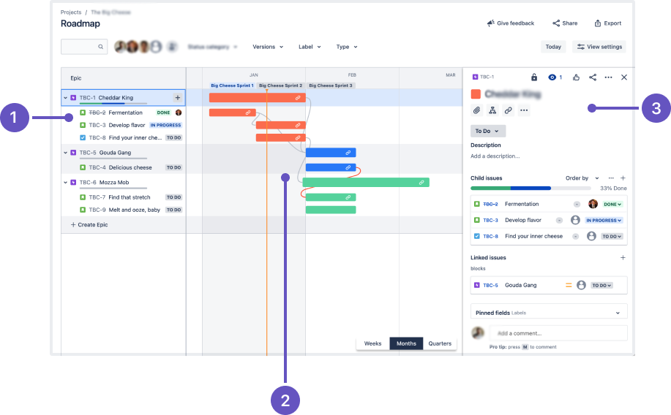This screenshot has width=671, height=415.
Task: Click the Add a comment field
Action: 559,333
